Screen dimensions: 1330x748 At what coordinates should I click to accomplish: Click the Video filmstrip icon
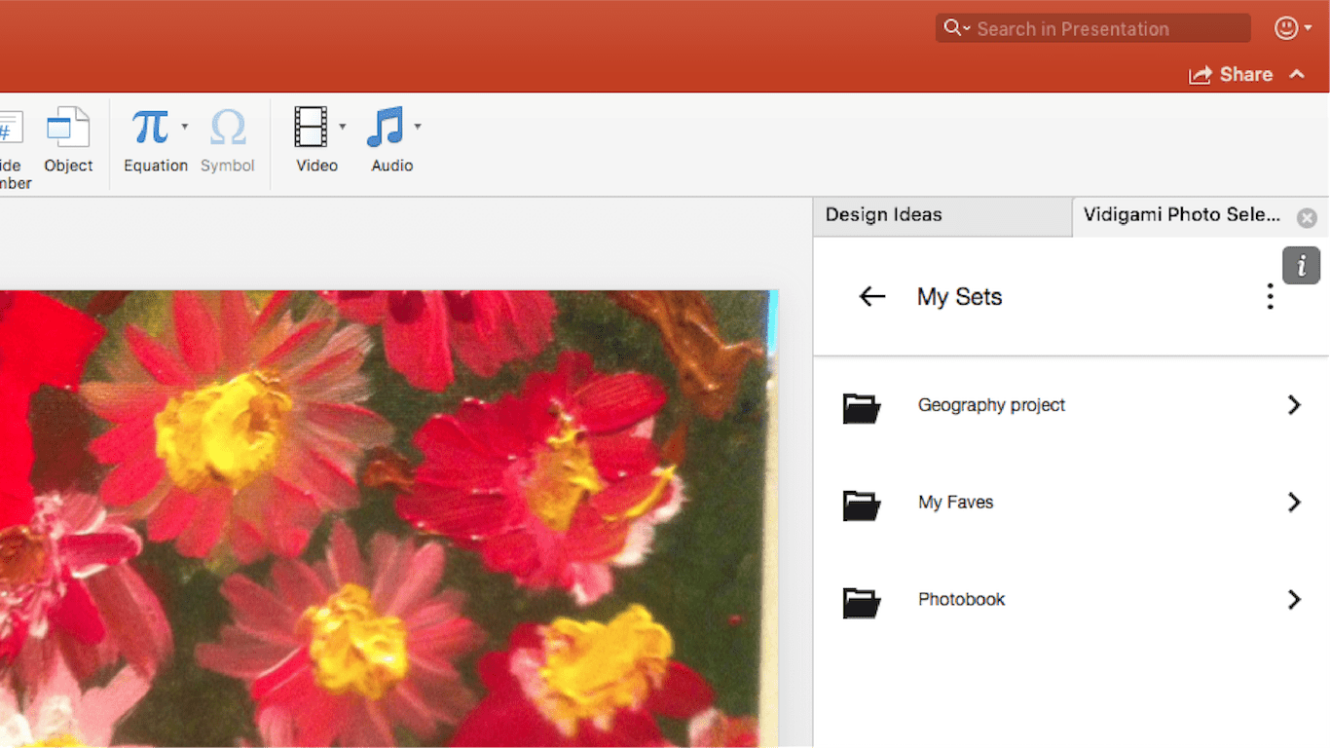point(311,127)
